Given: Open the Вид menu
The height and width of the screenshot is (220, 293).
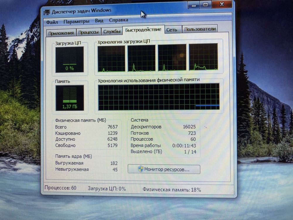Looking at the screenshot, I should 99,21.
